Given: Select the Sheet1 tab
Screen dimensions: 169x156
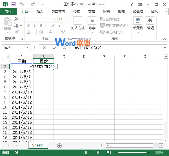Looking at the screenshot, I should tap(38, 145).
